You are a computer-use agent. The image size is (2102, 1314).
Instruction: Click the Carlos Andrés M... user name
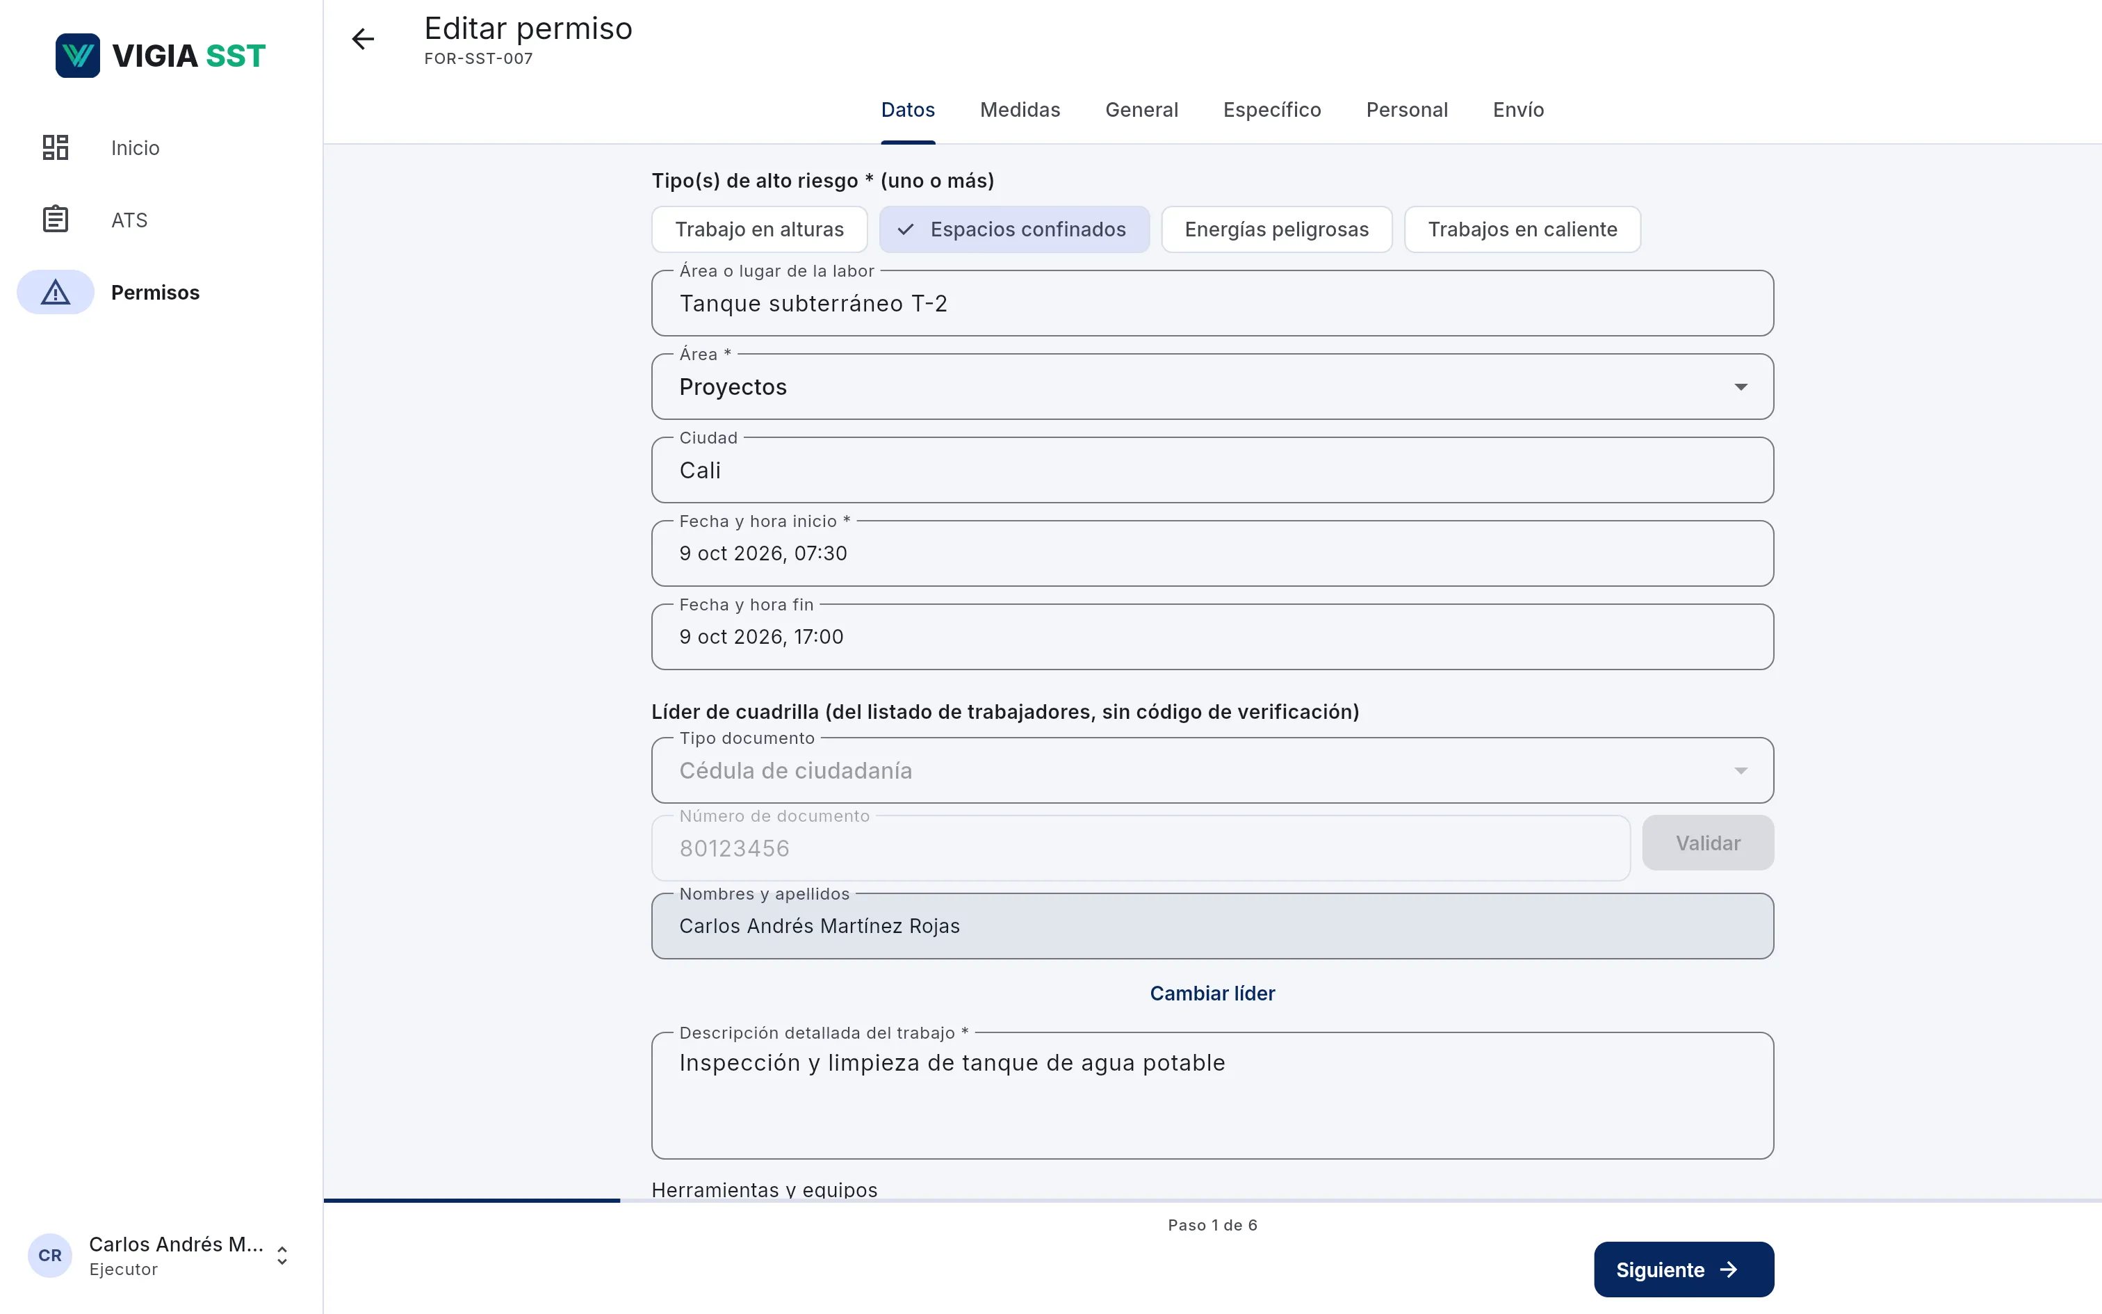(177, 1244)
